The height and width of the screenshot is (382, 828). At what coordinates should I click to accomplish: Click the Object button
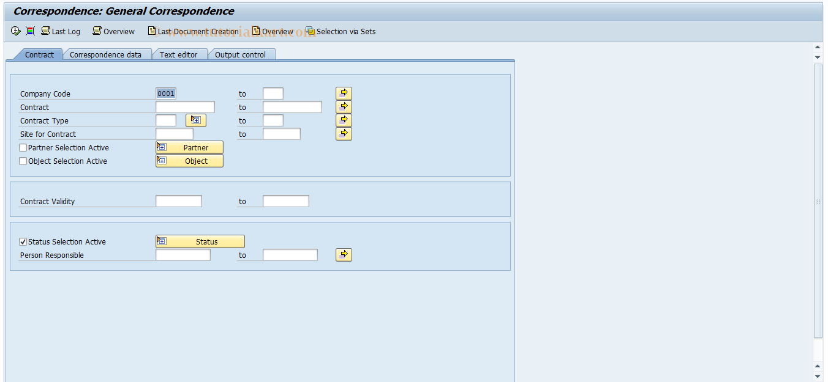[x=189, y=161]
